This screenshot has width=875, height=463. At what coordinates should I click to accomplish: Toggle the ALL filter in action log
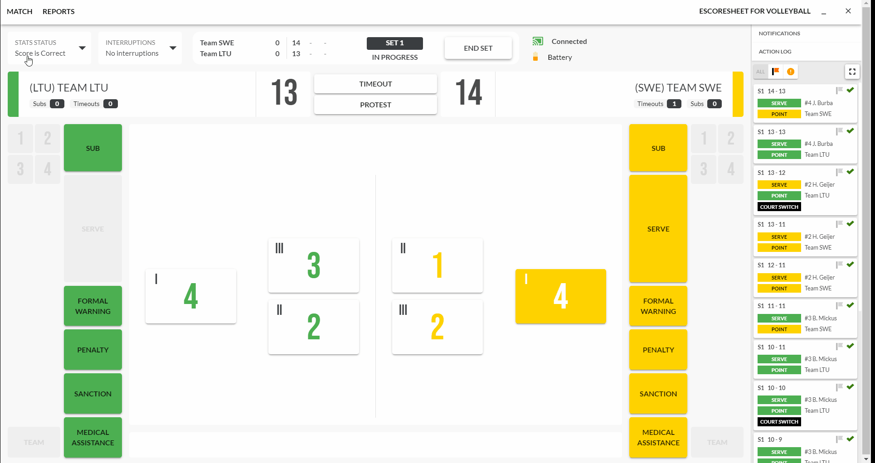(760, 72)
